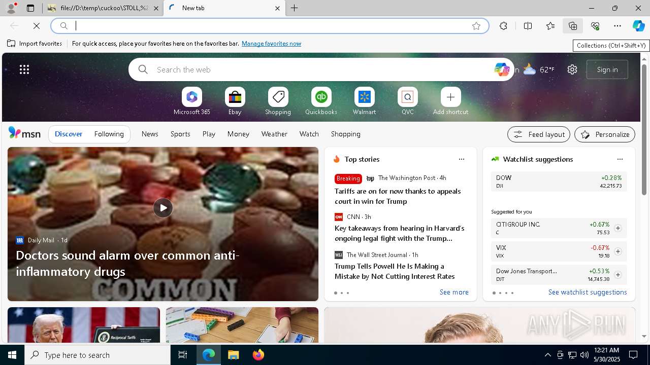The width and height of the screenshot is (650, 365).
Task: Switch to Following tab
Action: (109, 134)
